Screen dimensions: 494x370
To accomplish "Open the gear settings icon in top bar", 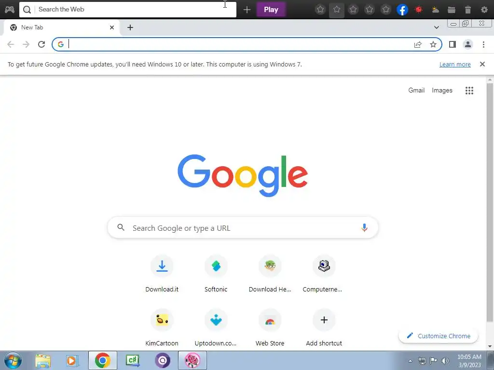I will coord(484,10).
